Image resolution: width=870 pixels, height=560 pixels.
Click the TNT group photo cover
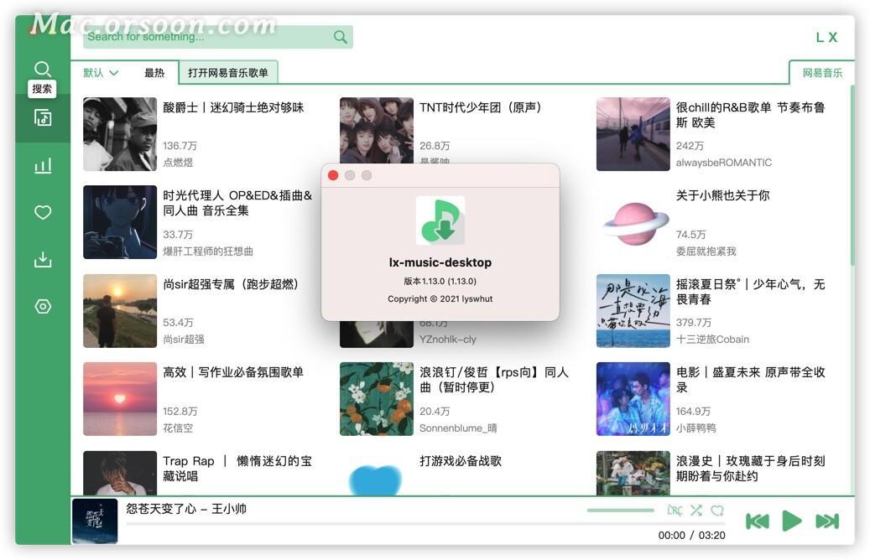pyautogui.click(x=376, y=130)
